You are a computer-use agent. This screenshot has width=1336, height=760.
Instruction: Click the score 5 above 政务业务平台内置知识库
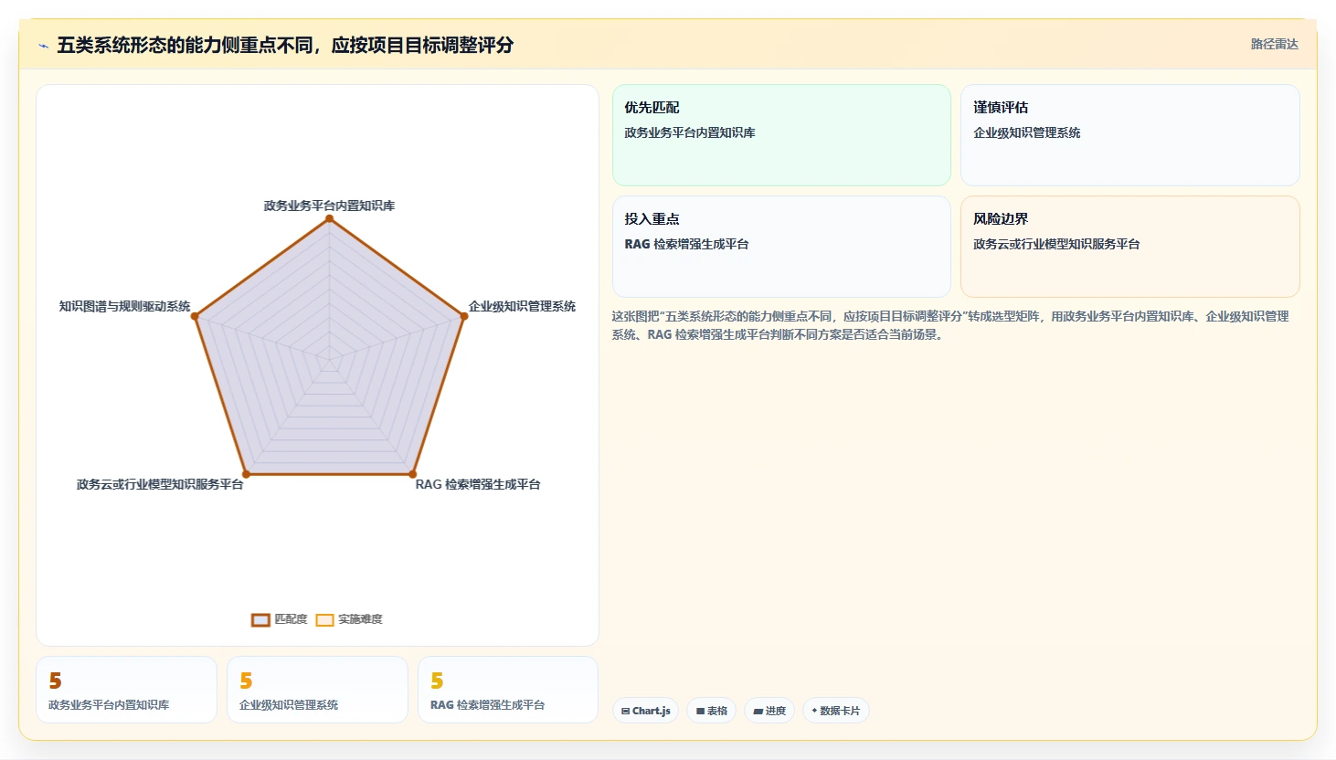coord(55,681)
